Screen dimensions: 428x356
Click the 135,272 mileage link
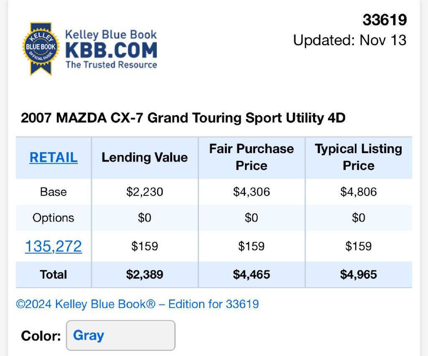[53, 246]
